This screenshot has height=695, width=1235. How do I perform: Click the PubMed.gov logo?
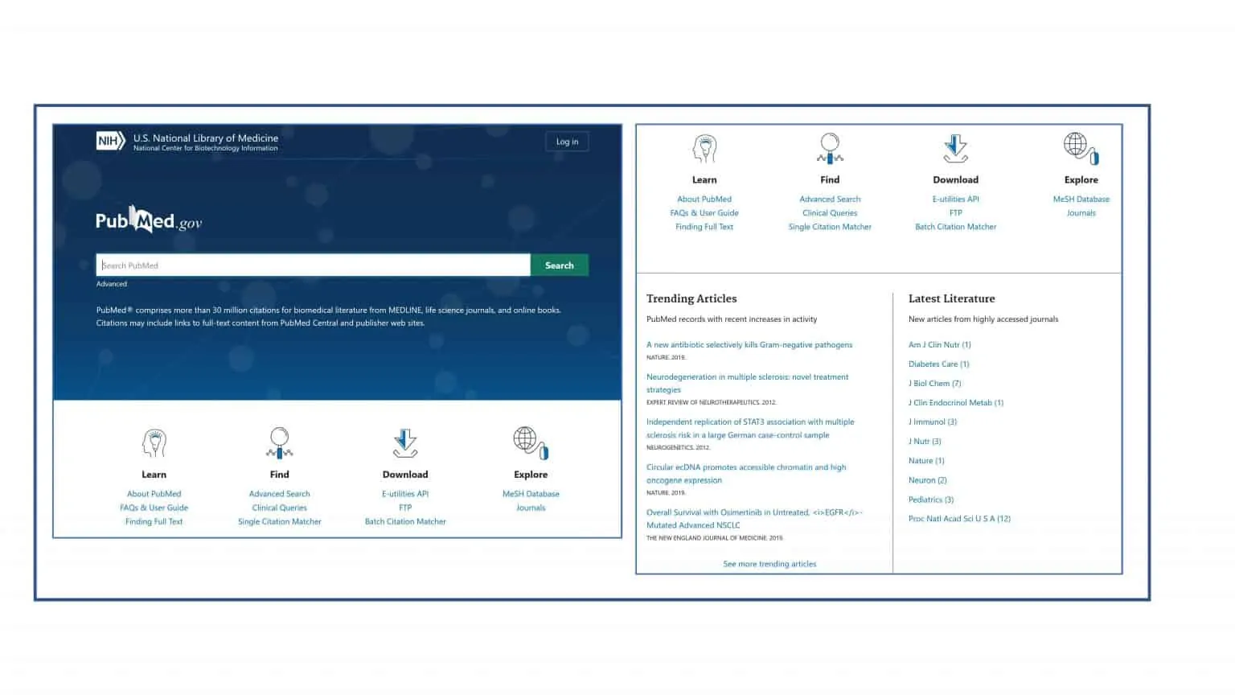point(149,220)
